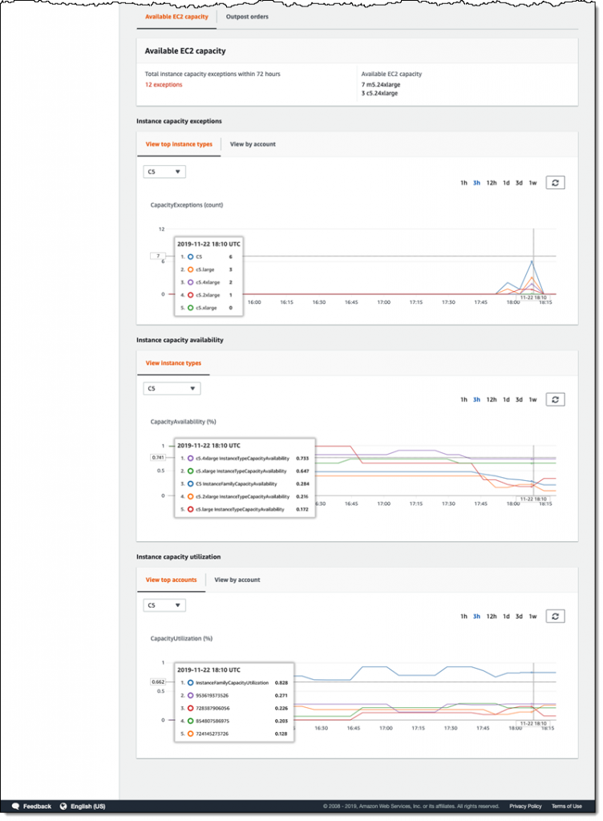
Task: Click the Feedback speech bubble icon
Action: pos(16,807)
